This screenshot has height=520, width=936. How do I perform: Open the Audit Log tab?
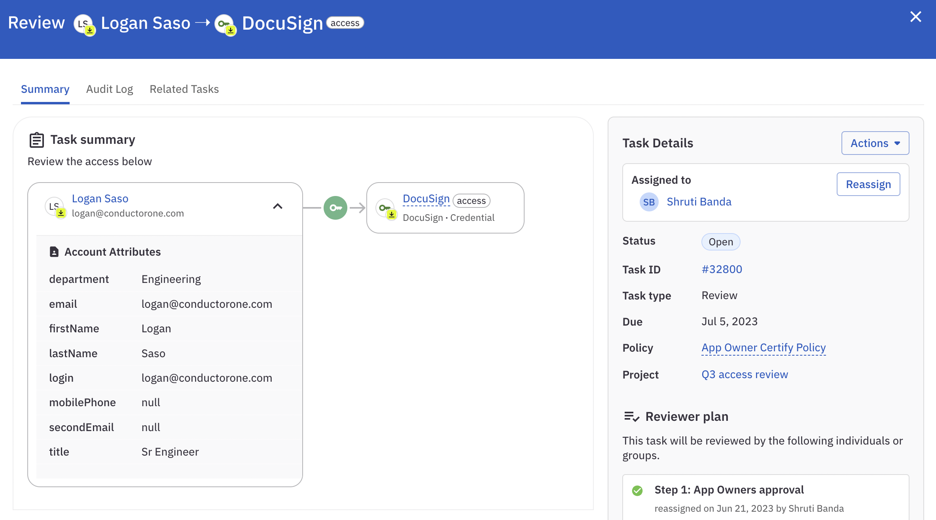coord(110,89)
